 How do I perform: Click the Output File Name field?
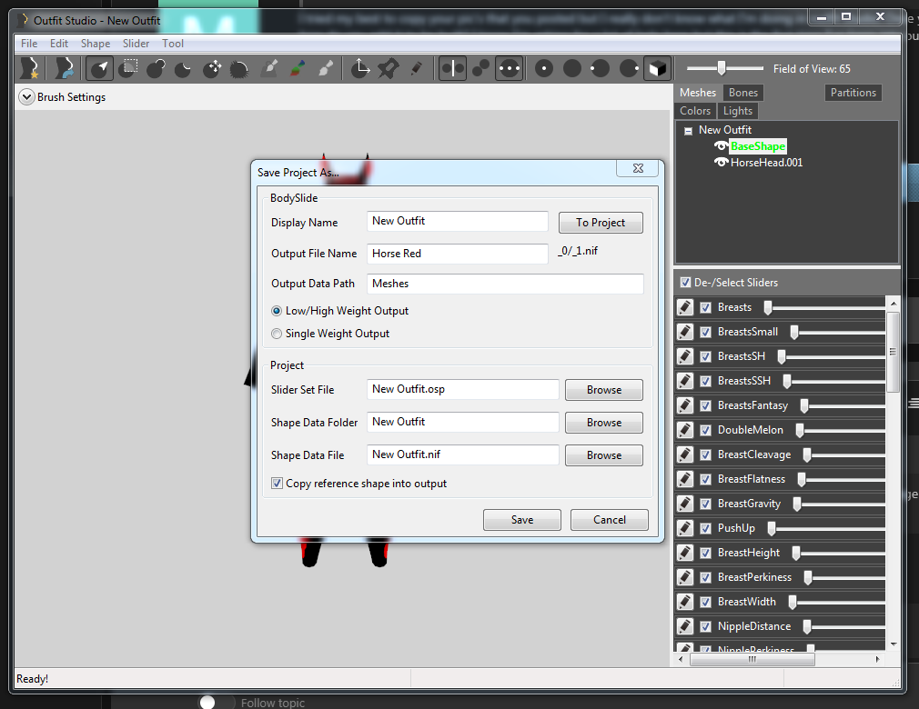coord(457,254)
